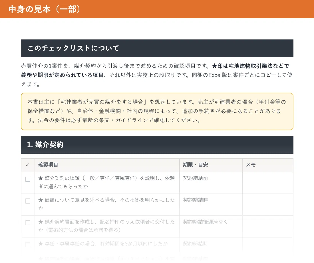
Task: Click the memo cell of the 価額 row
Action: click(268, 205)
